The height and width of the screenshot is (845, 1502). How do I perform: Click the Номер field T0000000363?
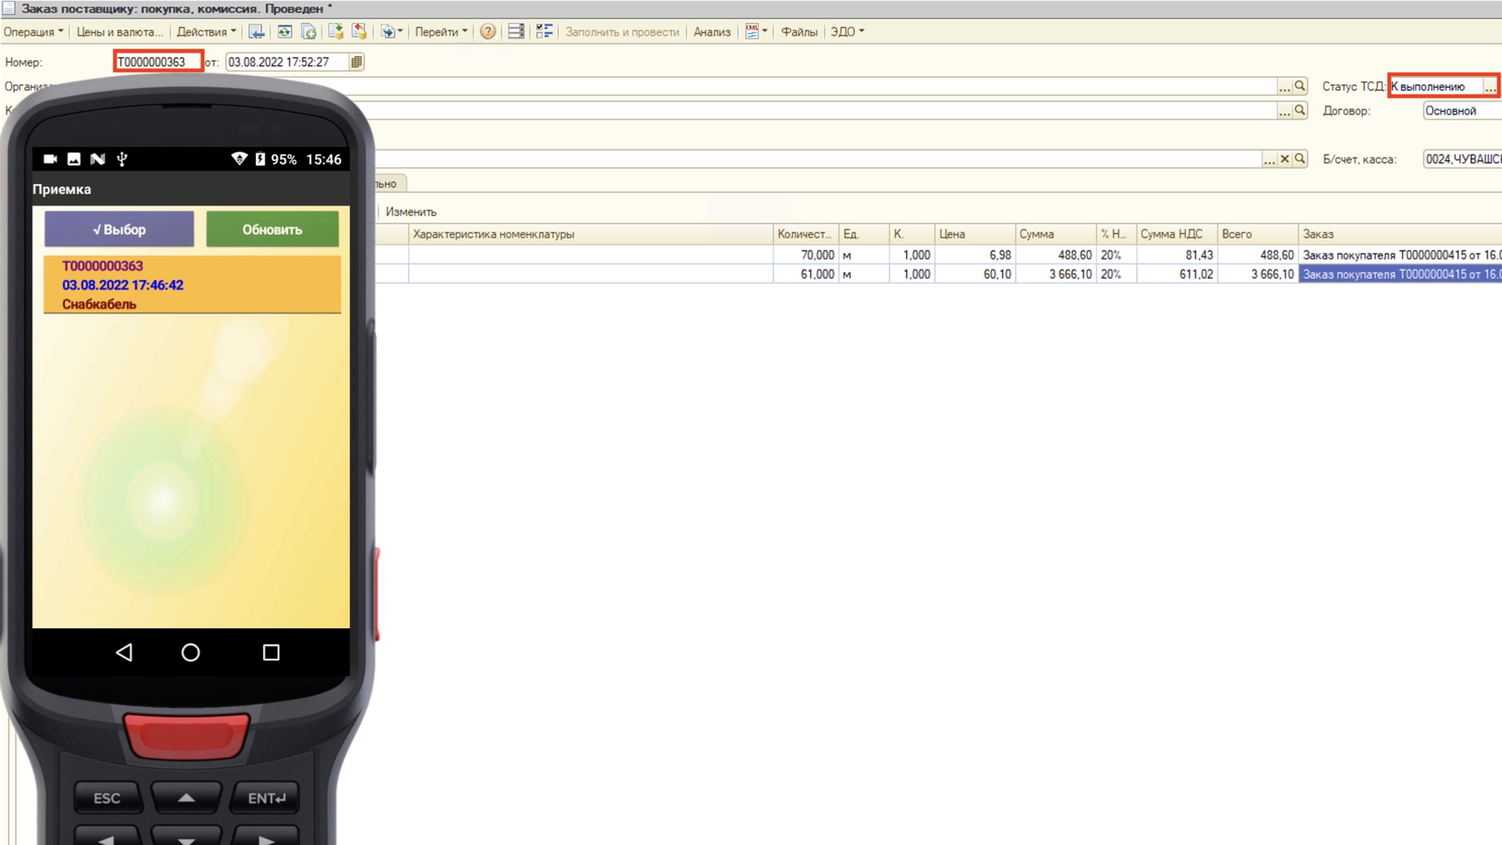pos(158,62)
